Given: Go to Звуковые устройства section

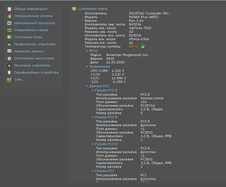Looking at the screenshot, I should coord(32,65).
